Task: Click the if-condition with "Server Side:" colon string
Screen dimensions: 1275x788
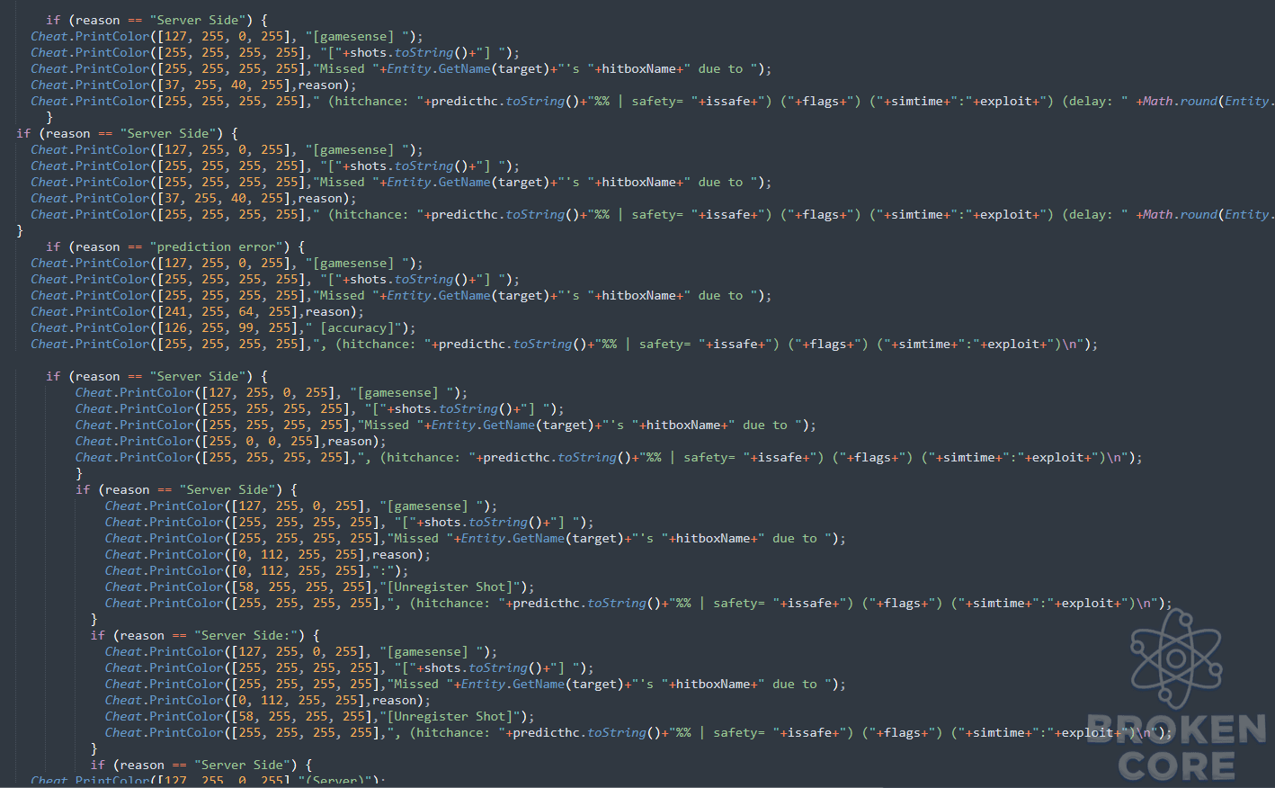Action: [205, 635]
